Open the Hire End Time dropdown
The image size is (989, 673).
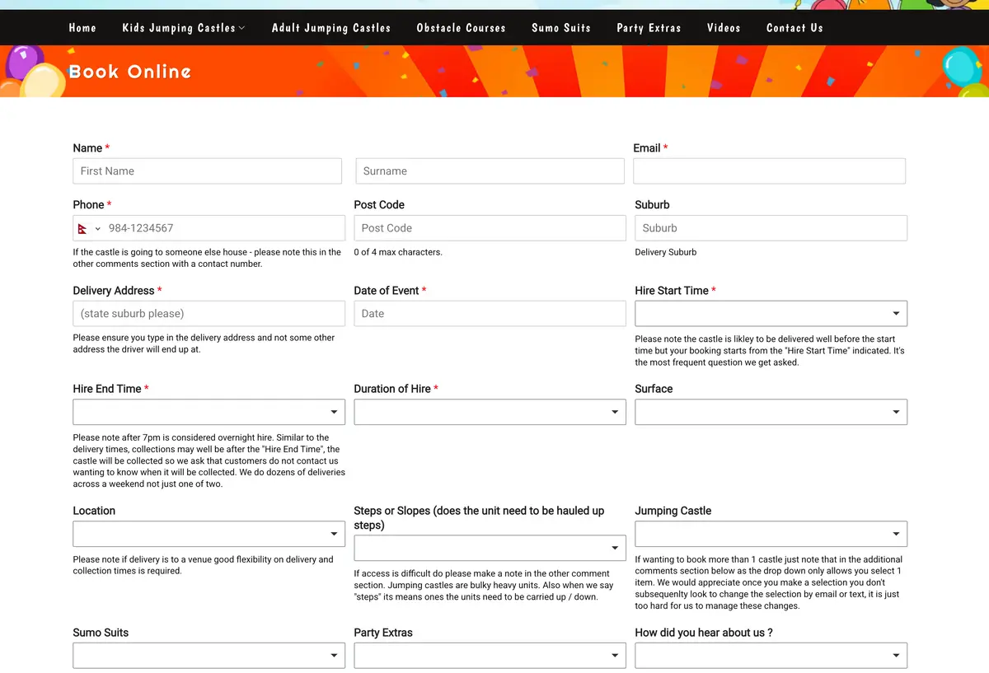pos(209,412)
